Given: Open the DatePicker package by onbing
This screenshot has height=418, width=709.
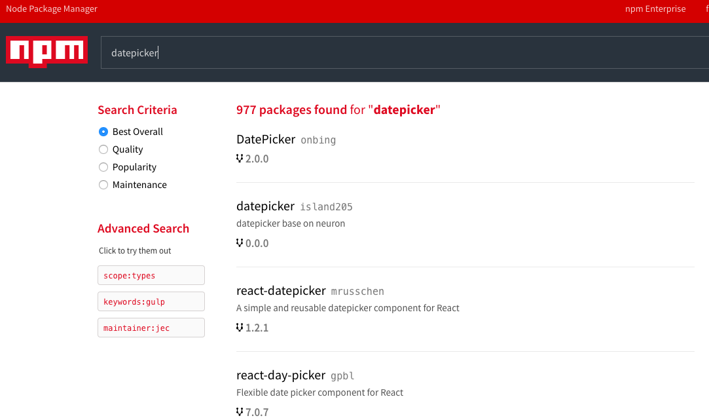Looking at the screenshot, I should pyautogui.click(x=266, y=140).
